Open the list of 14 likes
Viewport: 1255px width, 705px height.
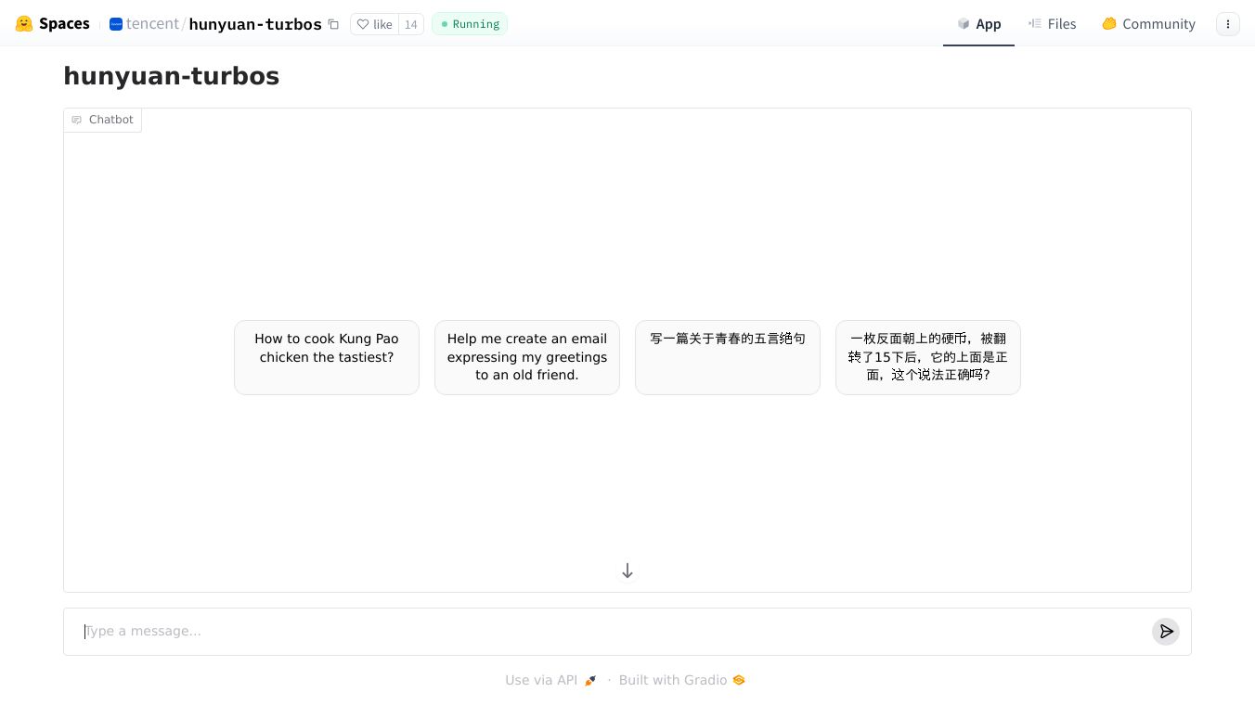coord(410,24)
